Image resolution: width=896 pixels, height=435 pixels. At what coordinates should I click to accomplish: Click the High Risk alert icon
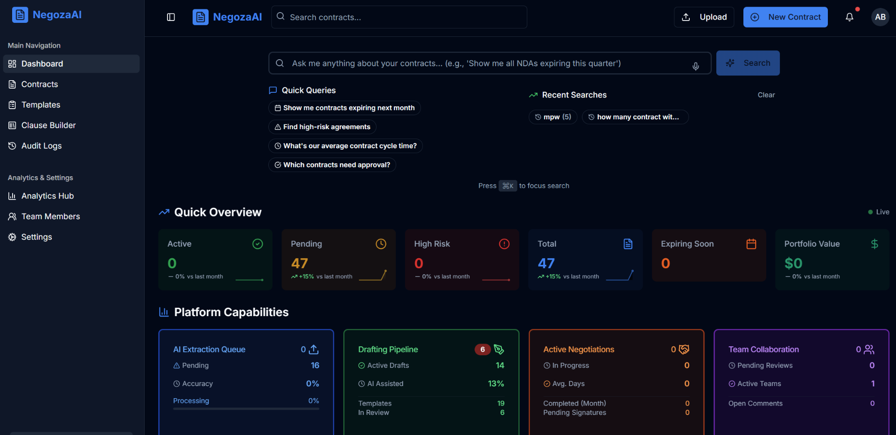(504, 244)
